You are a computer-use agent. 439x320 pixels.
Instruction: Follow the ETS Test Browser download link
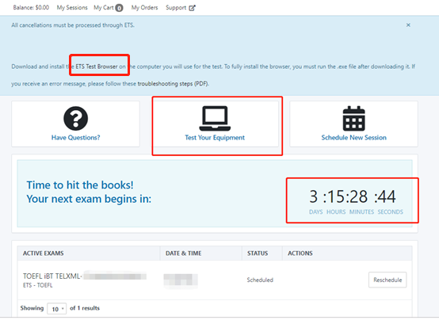tap(97, 67)
